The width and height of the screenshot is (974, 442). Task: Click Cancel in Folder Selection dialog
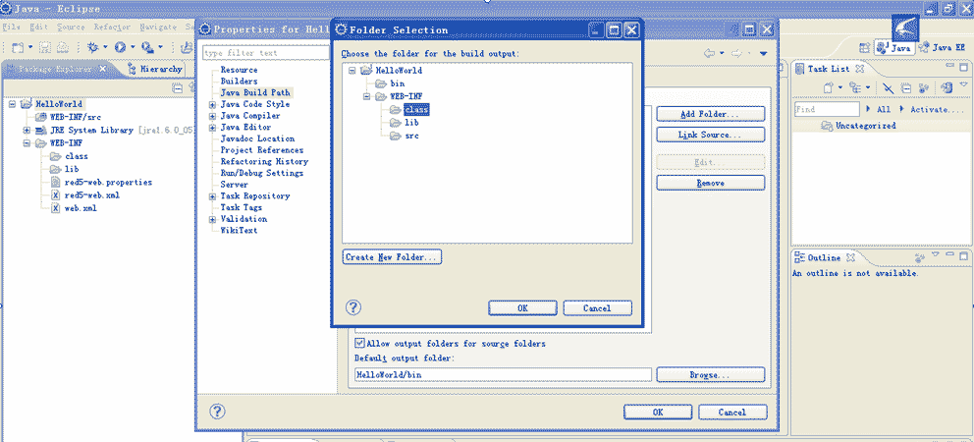point(597,307)
